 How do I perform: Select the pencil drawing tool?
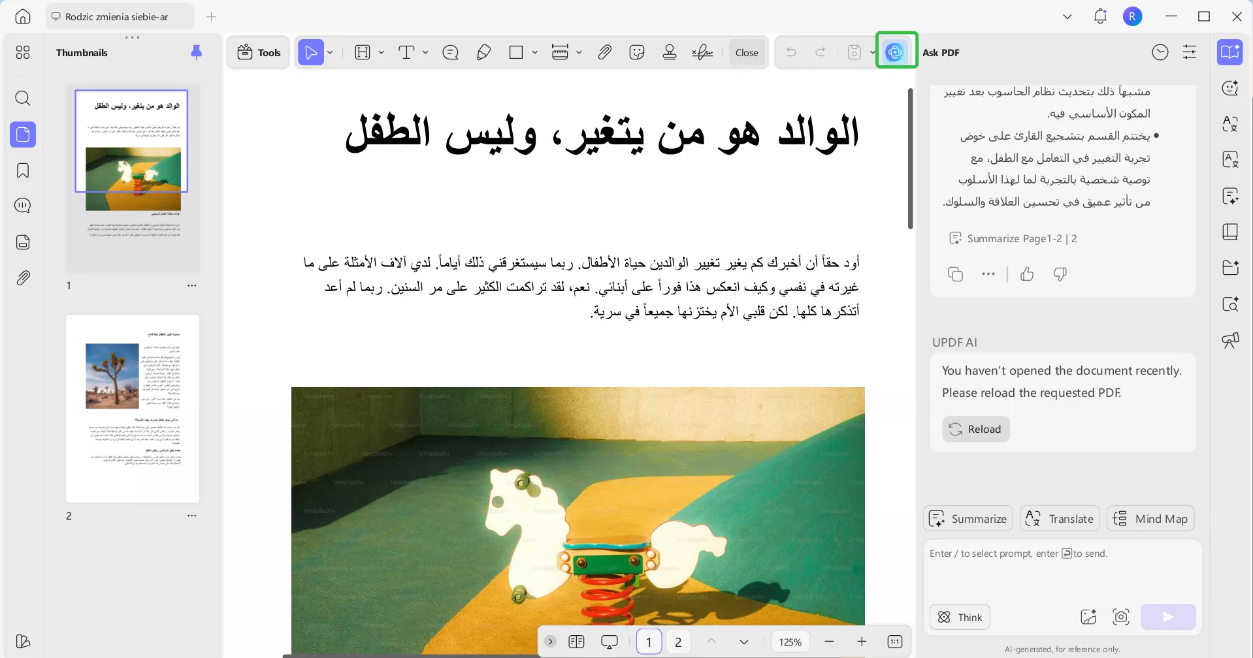[483, 52]
